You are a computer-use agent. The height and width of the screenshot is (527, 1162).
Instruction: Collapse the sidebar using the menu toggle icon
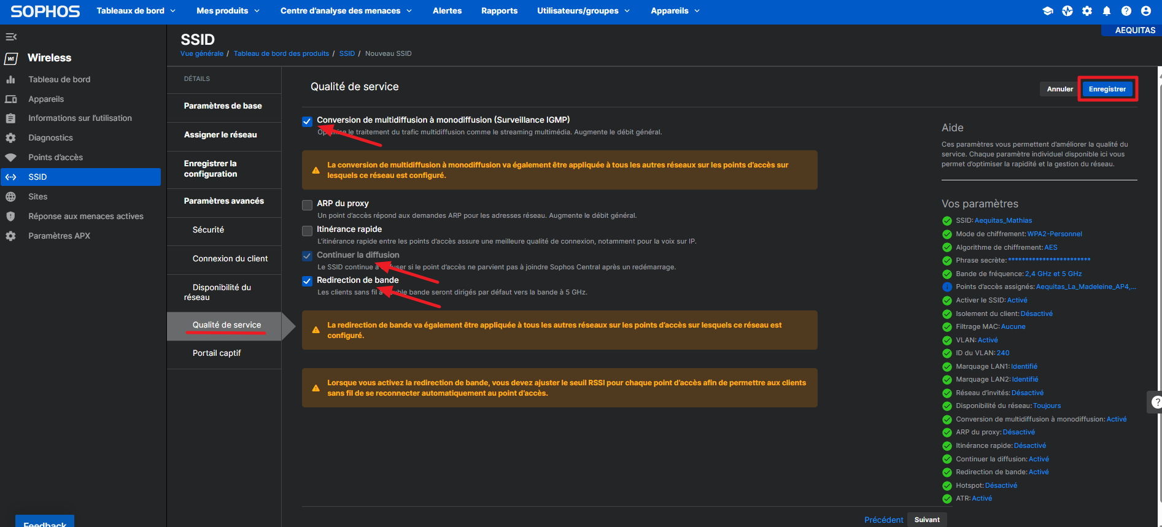coord(11,37)
